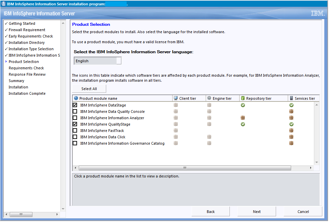This screenshot has height=222, width=329.
Task: Open Getting Started step in sidebar
Action: [22, 23]
